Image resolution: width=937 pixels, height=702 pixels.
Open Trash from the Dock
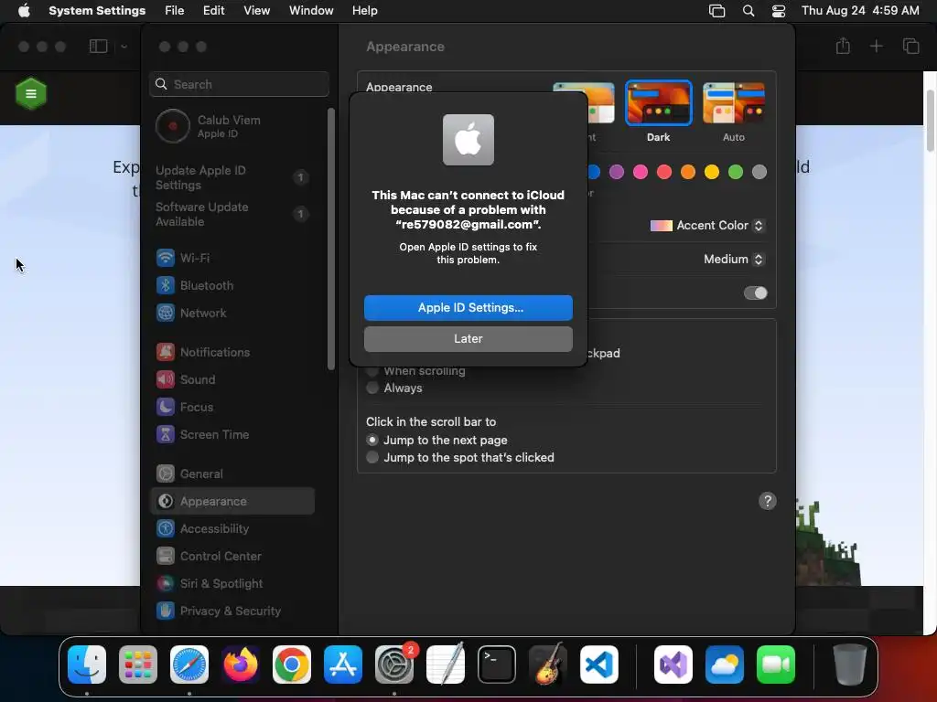tap(850, 665)
